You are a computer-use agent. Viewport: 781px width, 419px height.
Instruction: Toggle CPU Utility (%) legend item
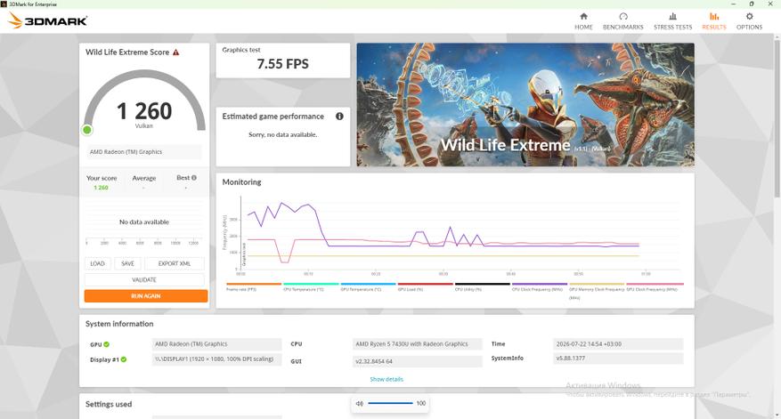[482, 287]
